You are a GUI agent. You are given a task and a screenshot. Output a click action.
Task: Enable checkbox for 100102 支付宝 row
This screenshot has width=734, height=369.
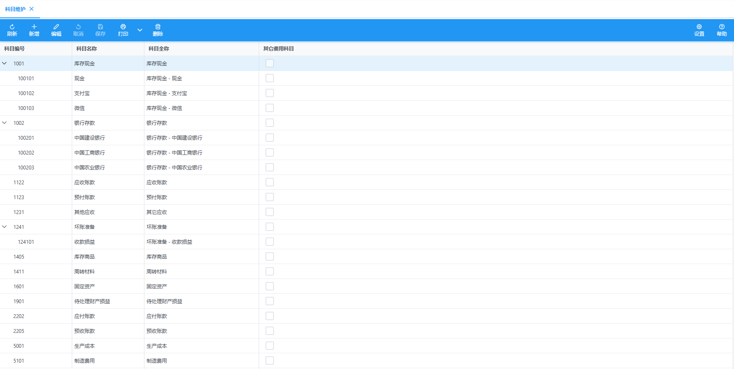click(270, 93)
